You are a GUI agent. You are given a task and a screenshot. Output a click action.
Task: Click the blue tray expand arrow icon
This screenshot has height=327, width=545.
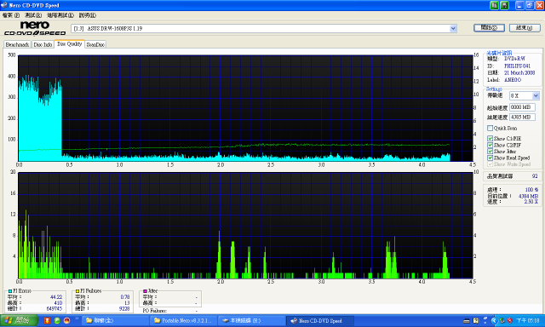[x=494, y=321]
